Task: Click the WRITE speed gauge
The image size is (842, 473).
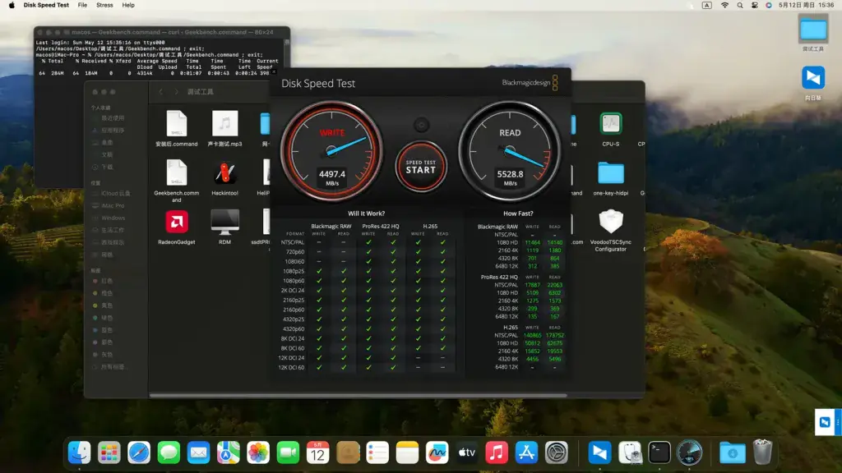Action: (332, 151)
